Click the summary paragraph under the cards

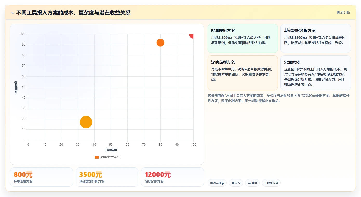[278, 98]
